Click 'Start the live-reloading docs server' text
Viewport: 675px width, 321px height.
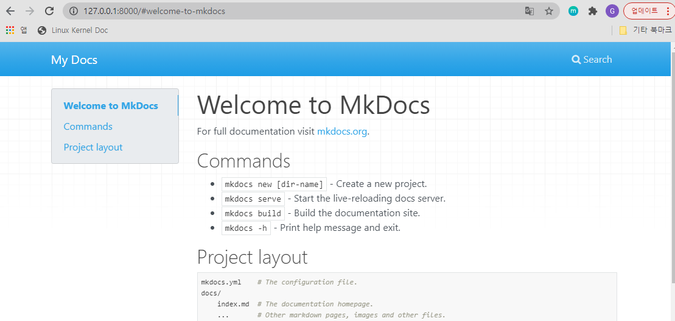coord(368,199)
